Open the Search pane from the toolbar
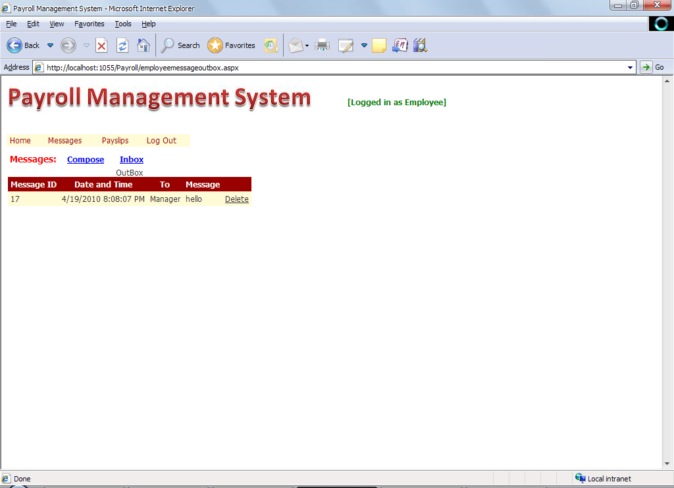Screen dimensions: 674x488 point(180,45)
